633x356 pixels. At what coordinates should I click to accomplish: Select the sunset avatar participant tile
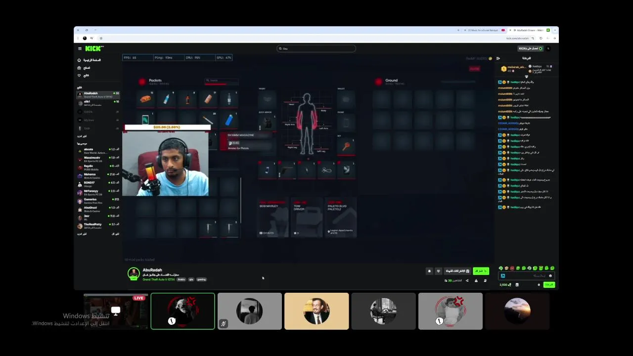(517, 311)
